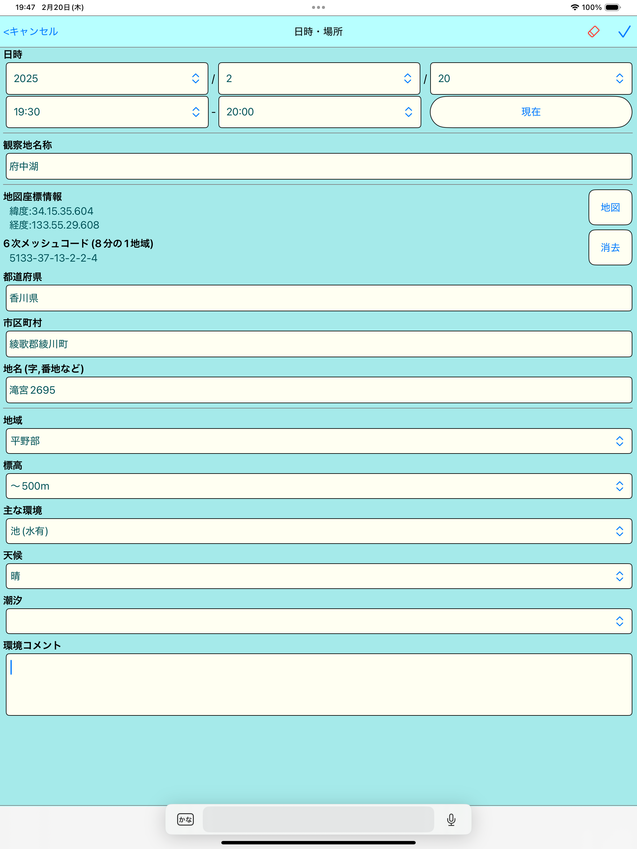Image resolution: width=637 pixels, height=849 pixels.
Task: Tap the status bar clock 19:47
Action: pos(25,7)
